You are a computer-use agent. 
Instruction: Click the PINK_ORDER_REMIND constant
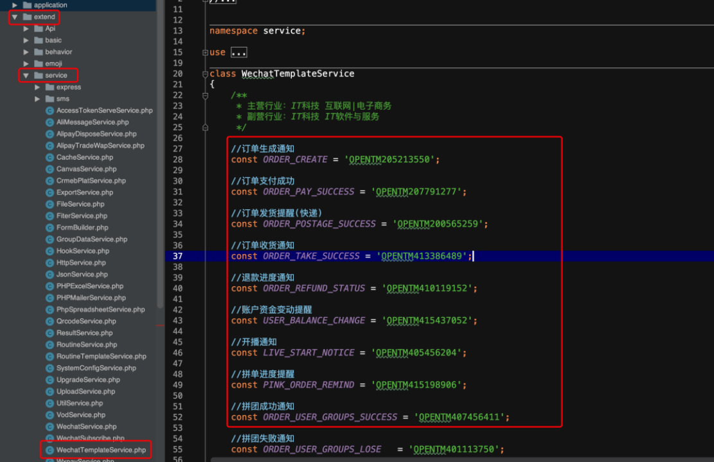[308, 385]
